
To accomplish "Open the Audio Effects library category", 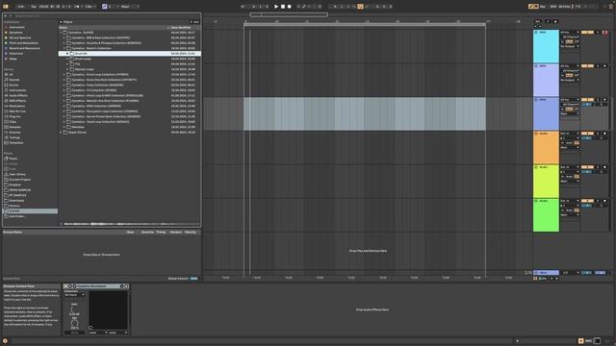I will [x=18, y=95].
